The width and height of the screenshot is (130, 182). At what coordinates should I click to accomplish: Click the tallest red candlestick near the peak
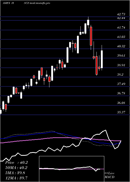[91, 36]
